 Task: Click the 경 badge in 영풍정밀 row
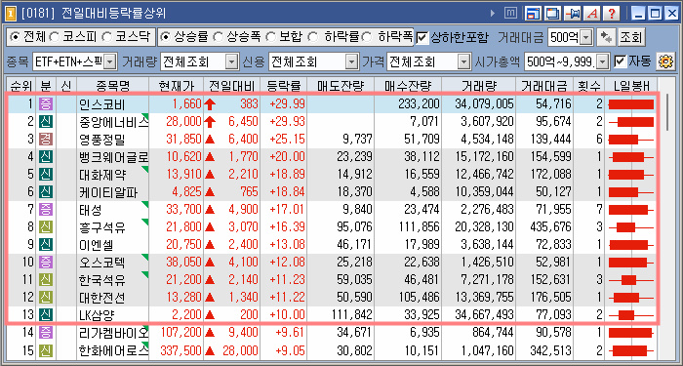[45, 139]
